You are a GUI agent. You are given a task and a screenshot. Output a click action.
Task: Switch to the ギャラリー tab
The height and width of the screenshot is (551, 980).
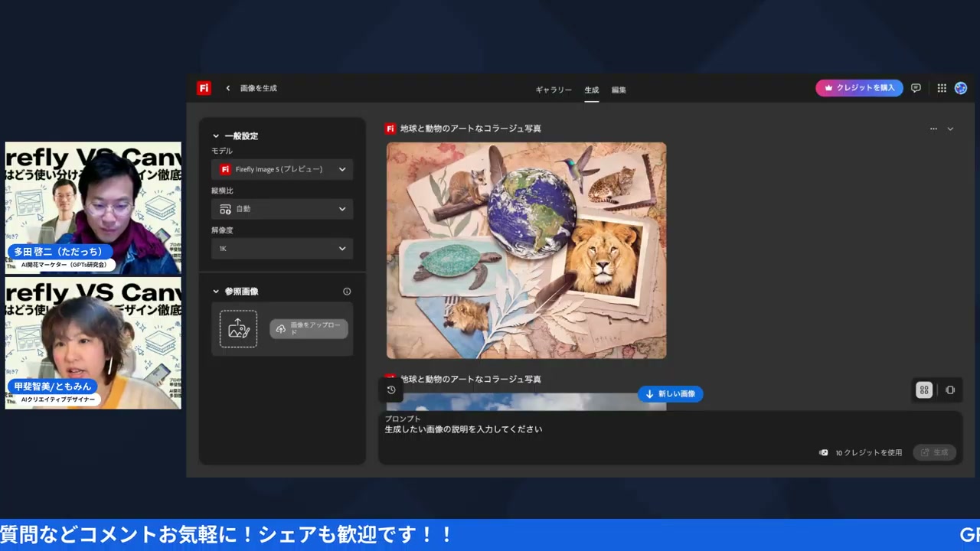click(x=553, y=90)
